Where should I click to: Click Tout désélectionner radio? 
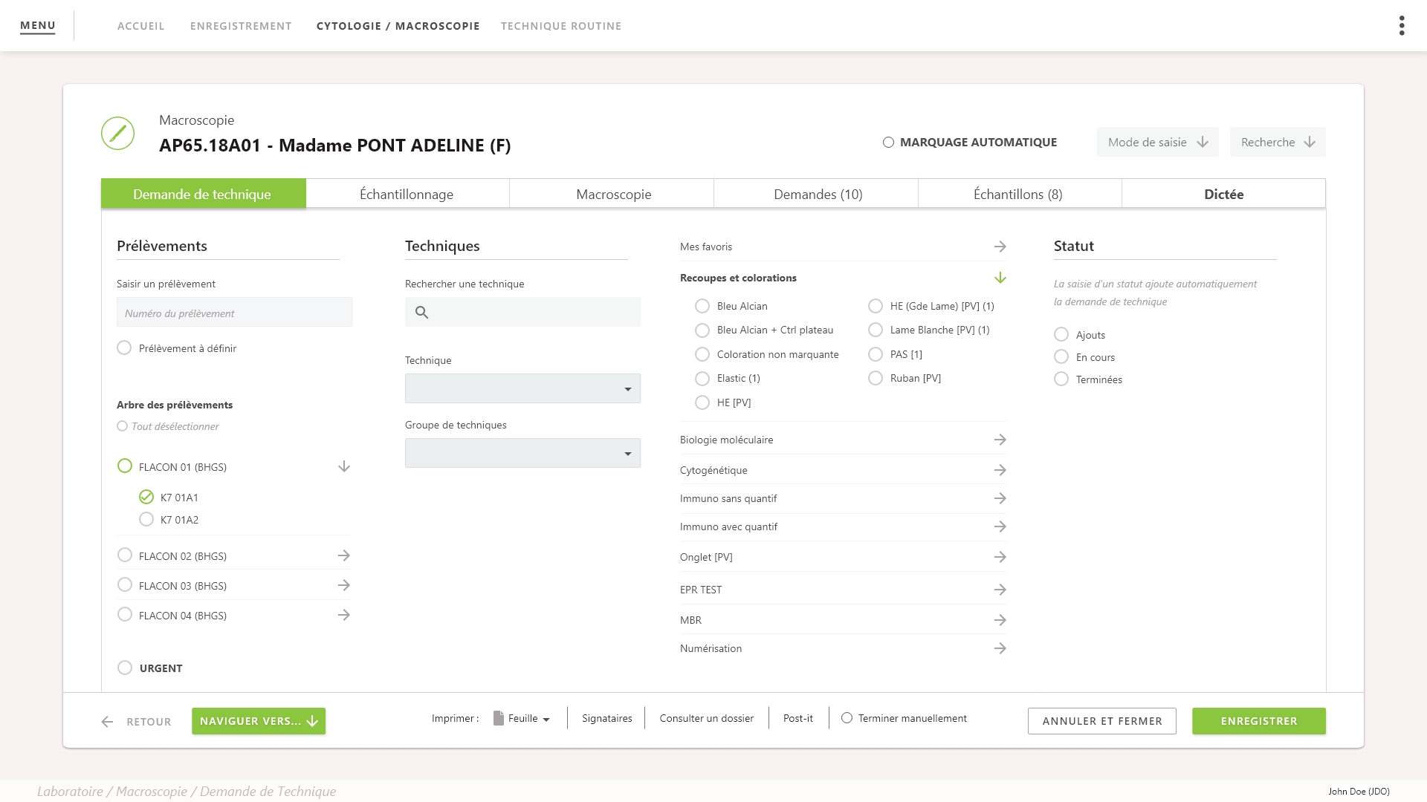122,426
